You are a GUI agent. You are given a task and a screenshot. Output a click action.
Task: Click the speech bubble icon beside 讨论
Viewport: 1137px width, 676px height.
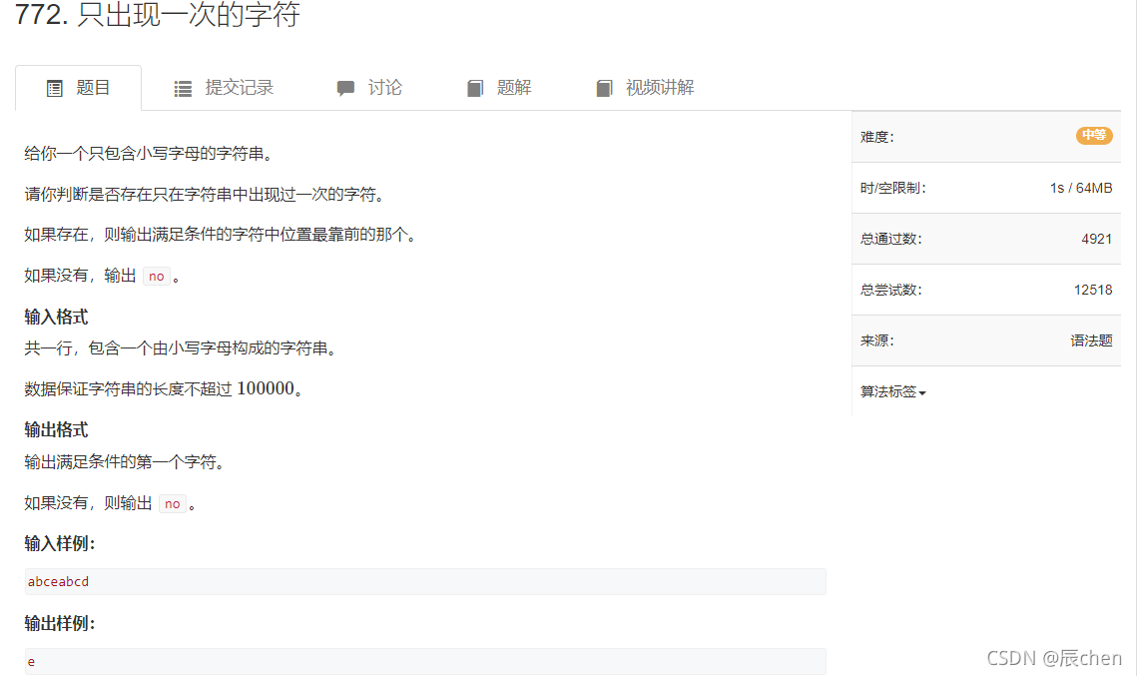346,87
